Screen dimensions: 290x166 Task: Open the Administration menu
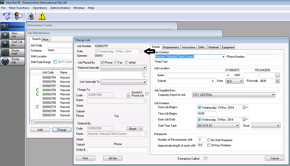60,8
